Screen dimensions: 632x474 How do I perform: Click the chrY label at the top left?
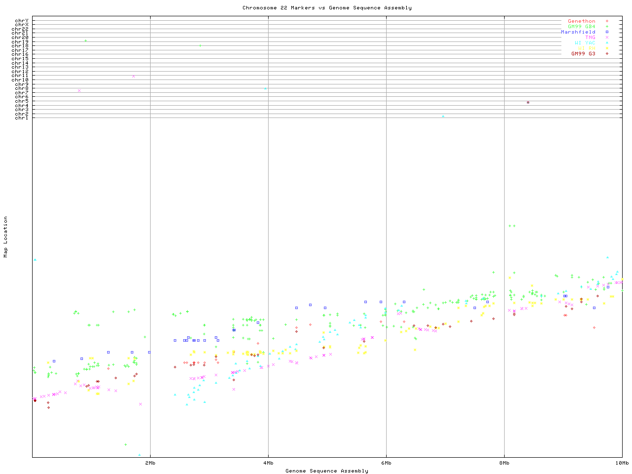click(x=22, y=20)
